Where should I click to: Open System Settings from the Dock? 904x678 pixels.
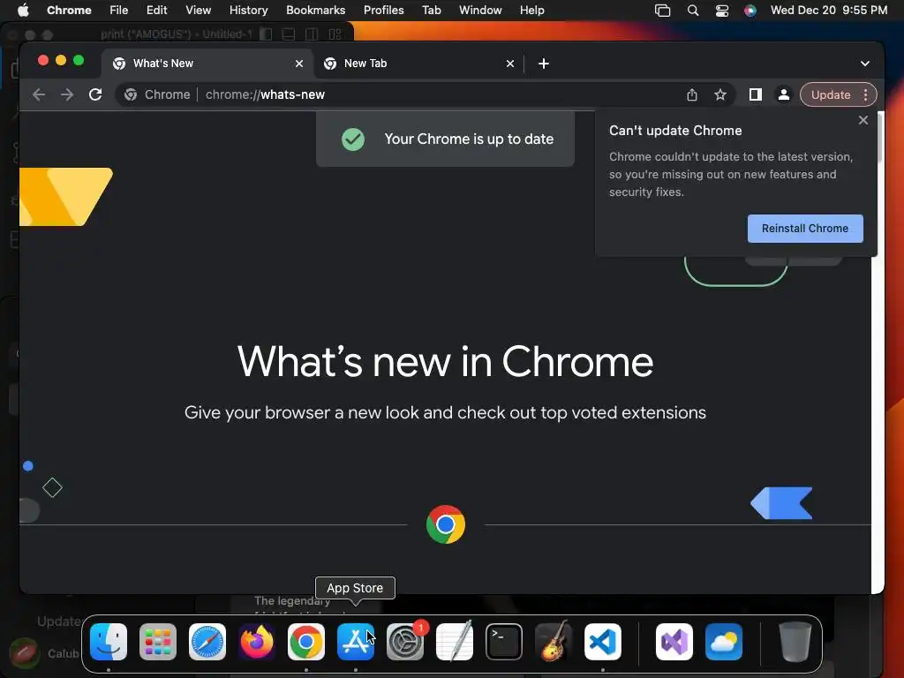pyautogui.click(x=405, y=642)
